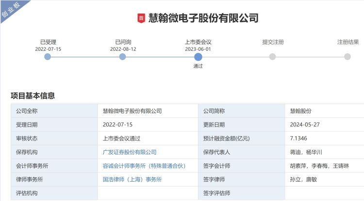Click the 受理日期 label cell
The height and width of the screenshot is (201, 364).
(x=54, y=124)
